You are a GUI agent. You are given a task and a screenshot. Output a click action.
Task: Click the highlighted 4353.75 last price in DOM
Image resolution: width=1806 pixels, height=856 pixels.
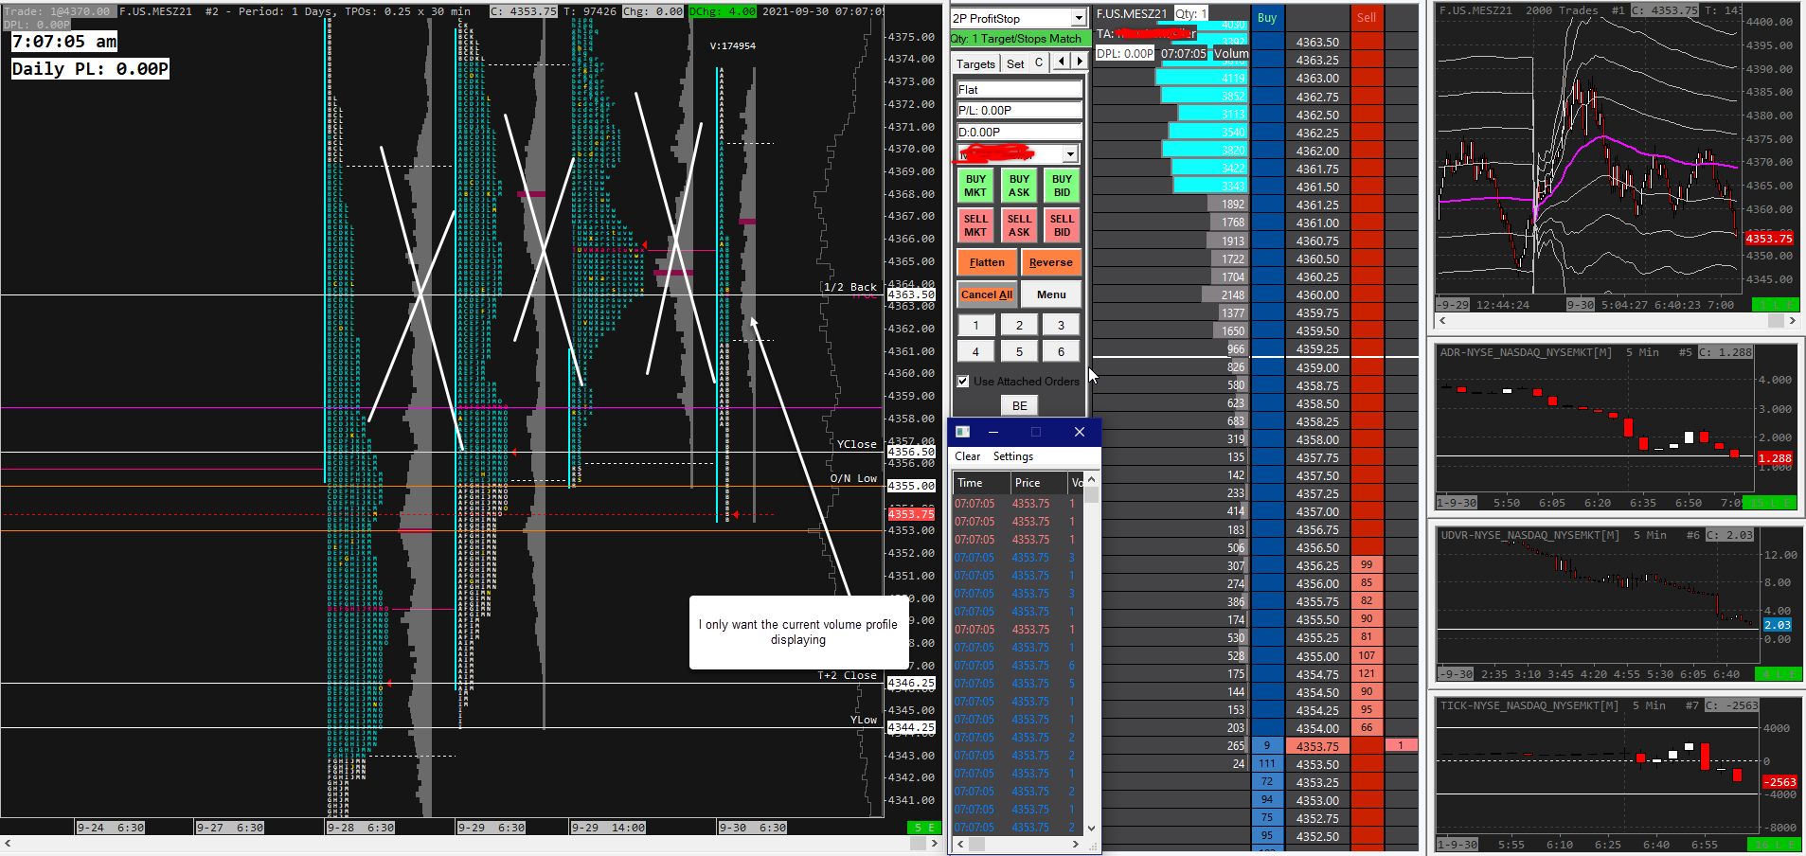(1317, 746)
